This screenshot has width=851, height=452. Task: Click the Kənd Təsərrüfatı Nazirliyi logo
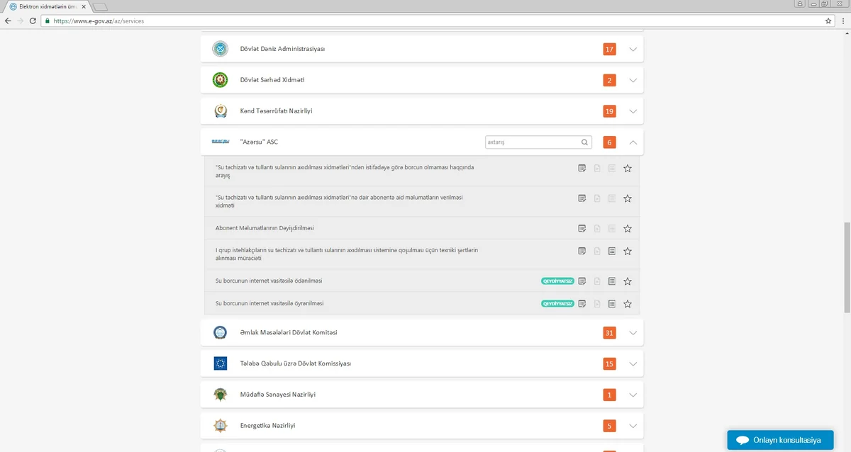(221, 111)
